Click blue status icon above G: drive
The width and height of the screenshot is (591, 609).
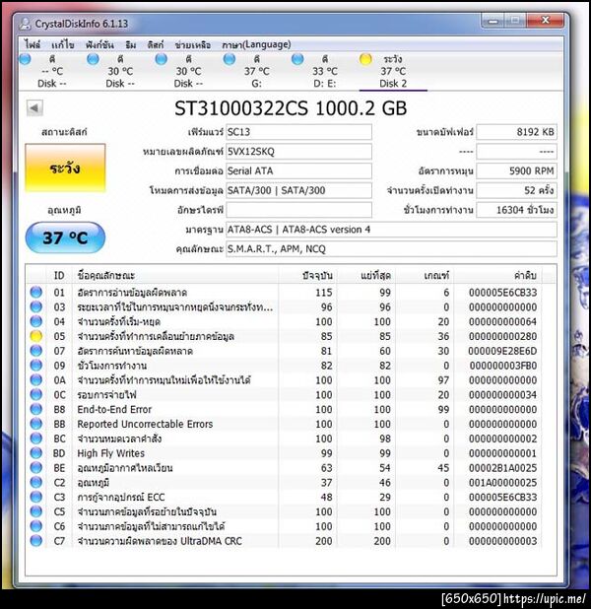pos(230,59)
